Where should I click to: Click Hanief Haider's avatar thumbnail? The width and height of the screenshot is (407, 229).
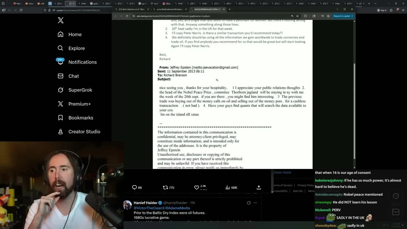tap(128, 205)
